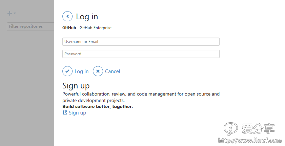This screenshot has width=285, height=146.
Task: Click the X circle icon for Cancel
Action: tap(98, 71)
